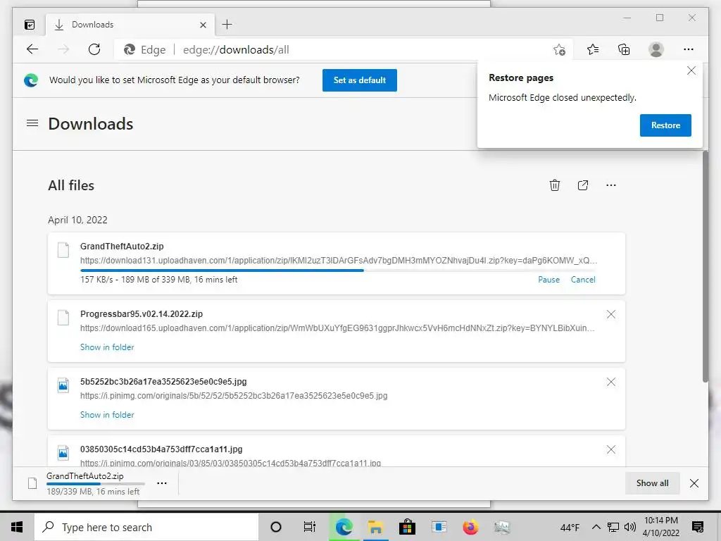Remove 03850305 jpg from list
Image resolution: width=721 pixels, height=541 pixels.
(610, 449)
